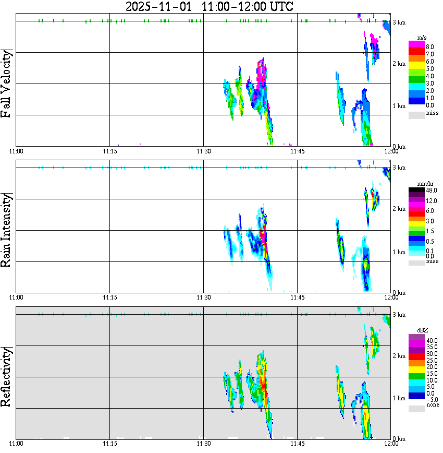Click the 11:15 tick under the Reflectivity panel
Screen dimensions: 443x453
[x=109, y=444]
